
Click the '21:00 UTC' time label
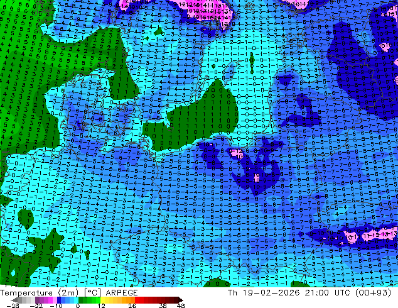pyautogui.click(x=326, y=293)
